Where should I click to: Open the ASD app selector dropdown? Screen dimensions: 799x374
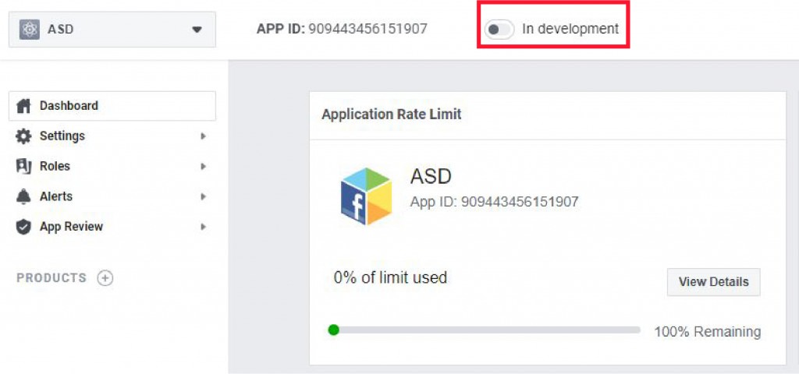(x=112, y=30)
